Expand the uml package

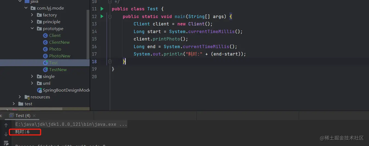point(32,83)
